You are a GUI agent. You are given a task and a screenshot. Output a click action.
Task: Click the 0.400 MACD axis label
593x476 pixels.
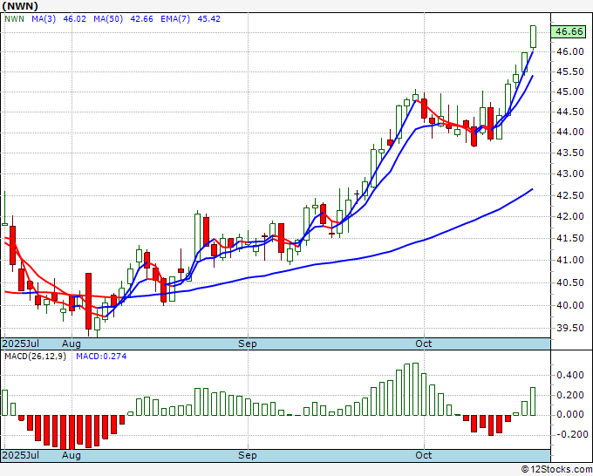(570, 375)
